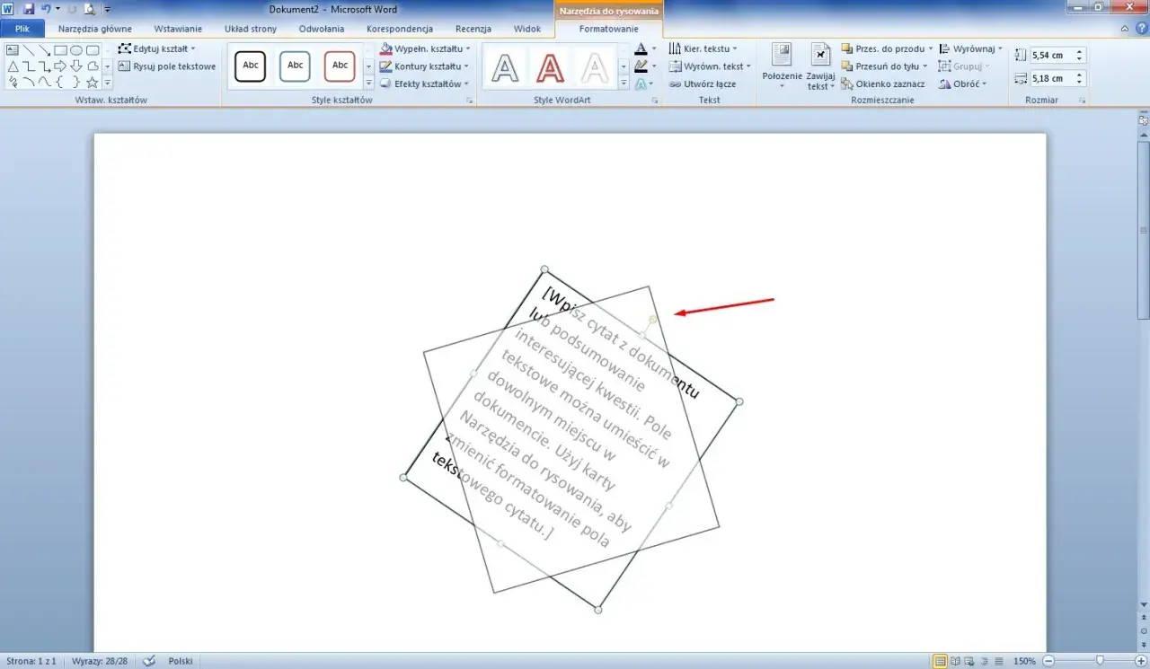The height and width of the screenshot is (669, 1150).
Task: Select the text box shape in shapes gallery
Action: click(13, 50)
